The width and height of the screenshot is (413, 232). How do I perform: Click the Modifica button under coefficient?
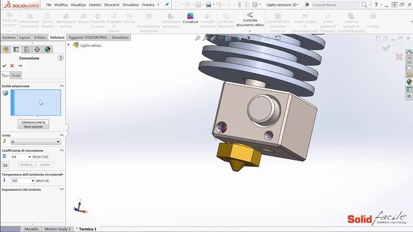[27, 165]
